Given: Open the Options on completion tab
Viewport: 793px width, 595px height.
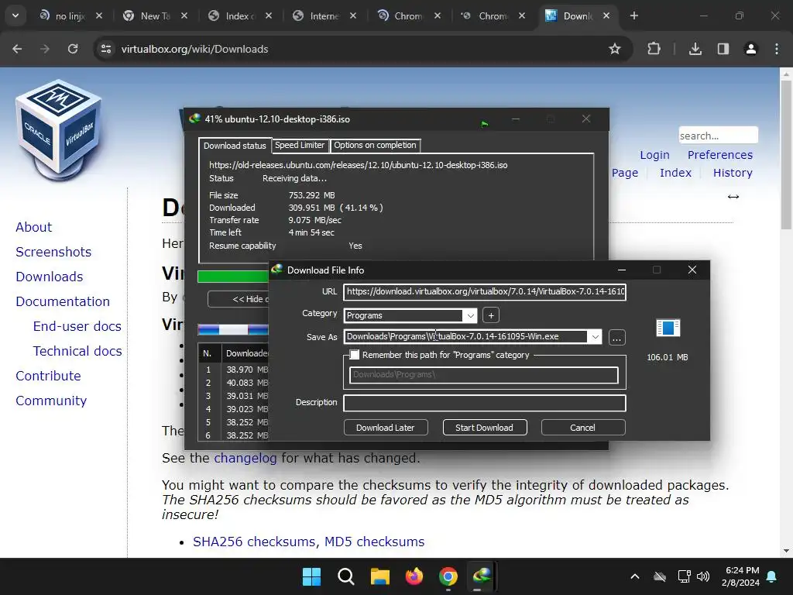Looking at the screenshot, I should [x=376, y=145].
